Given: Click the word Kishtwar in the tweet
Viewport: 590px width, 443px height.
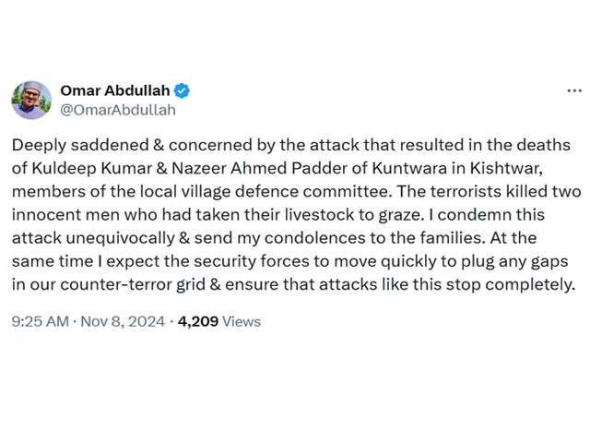Looking at the screenshot, I should tap(505, 168).
